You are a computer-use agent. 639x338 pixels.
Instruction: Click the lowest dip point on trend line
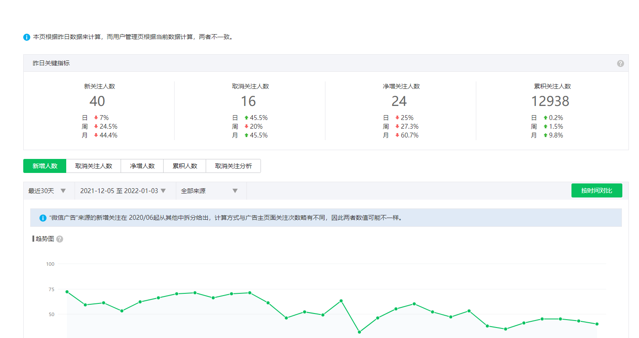coord(359,332)
